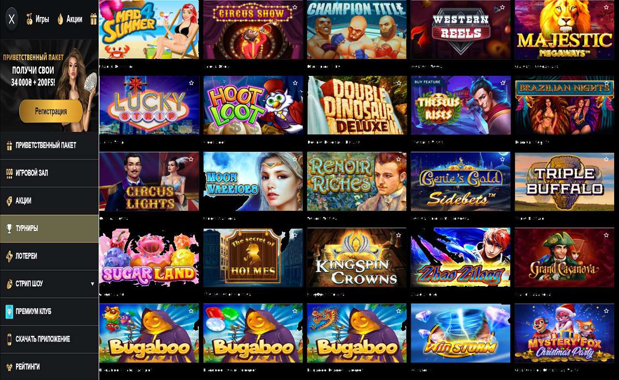Expand the Стрип шоу submenu arrow

(92, 284)
